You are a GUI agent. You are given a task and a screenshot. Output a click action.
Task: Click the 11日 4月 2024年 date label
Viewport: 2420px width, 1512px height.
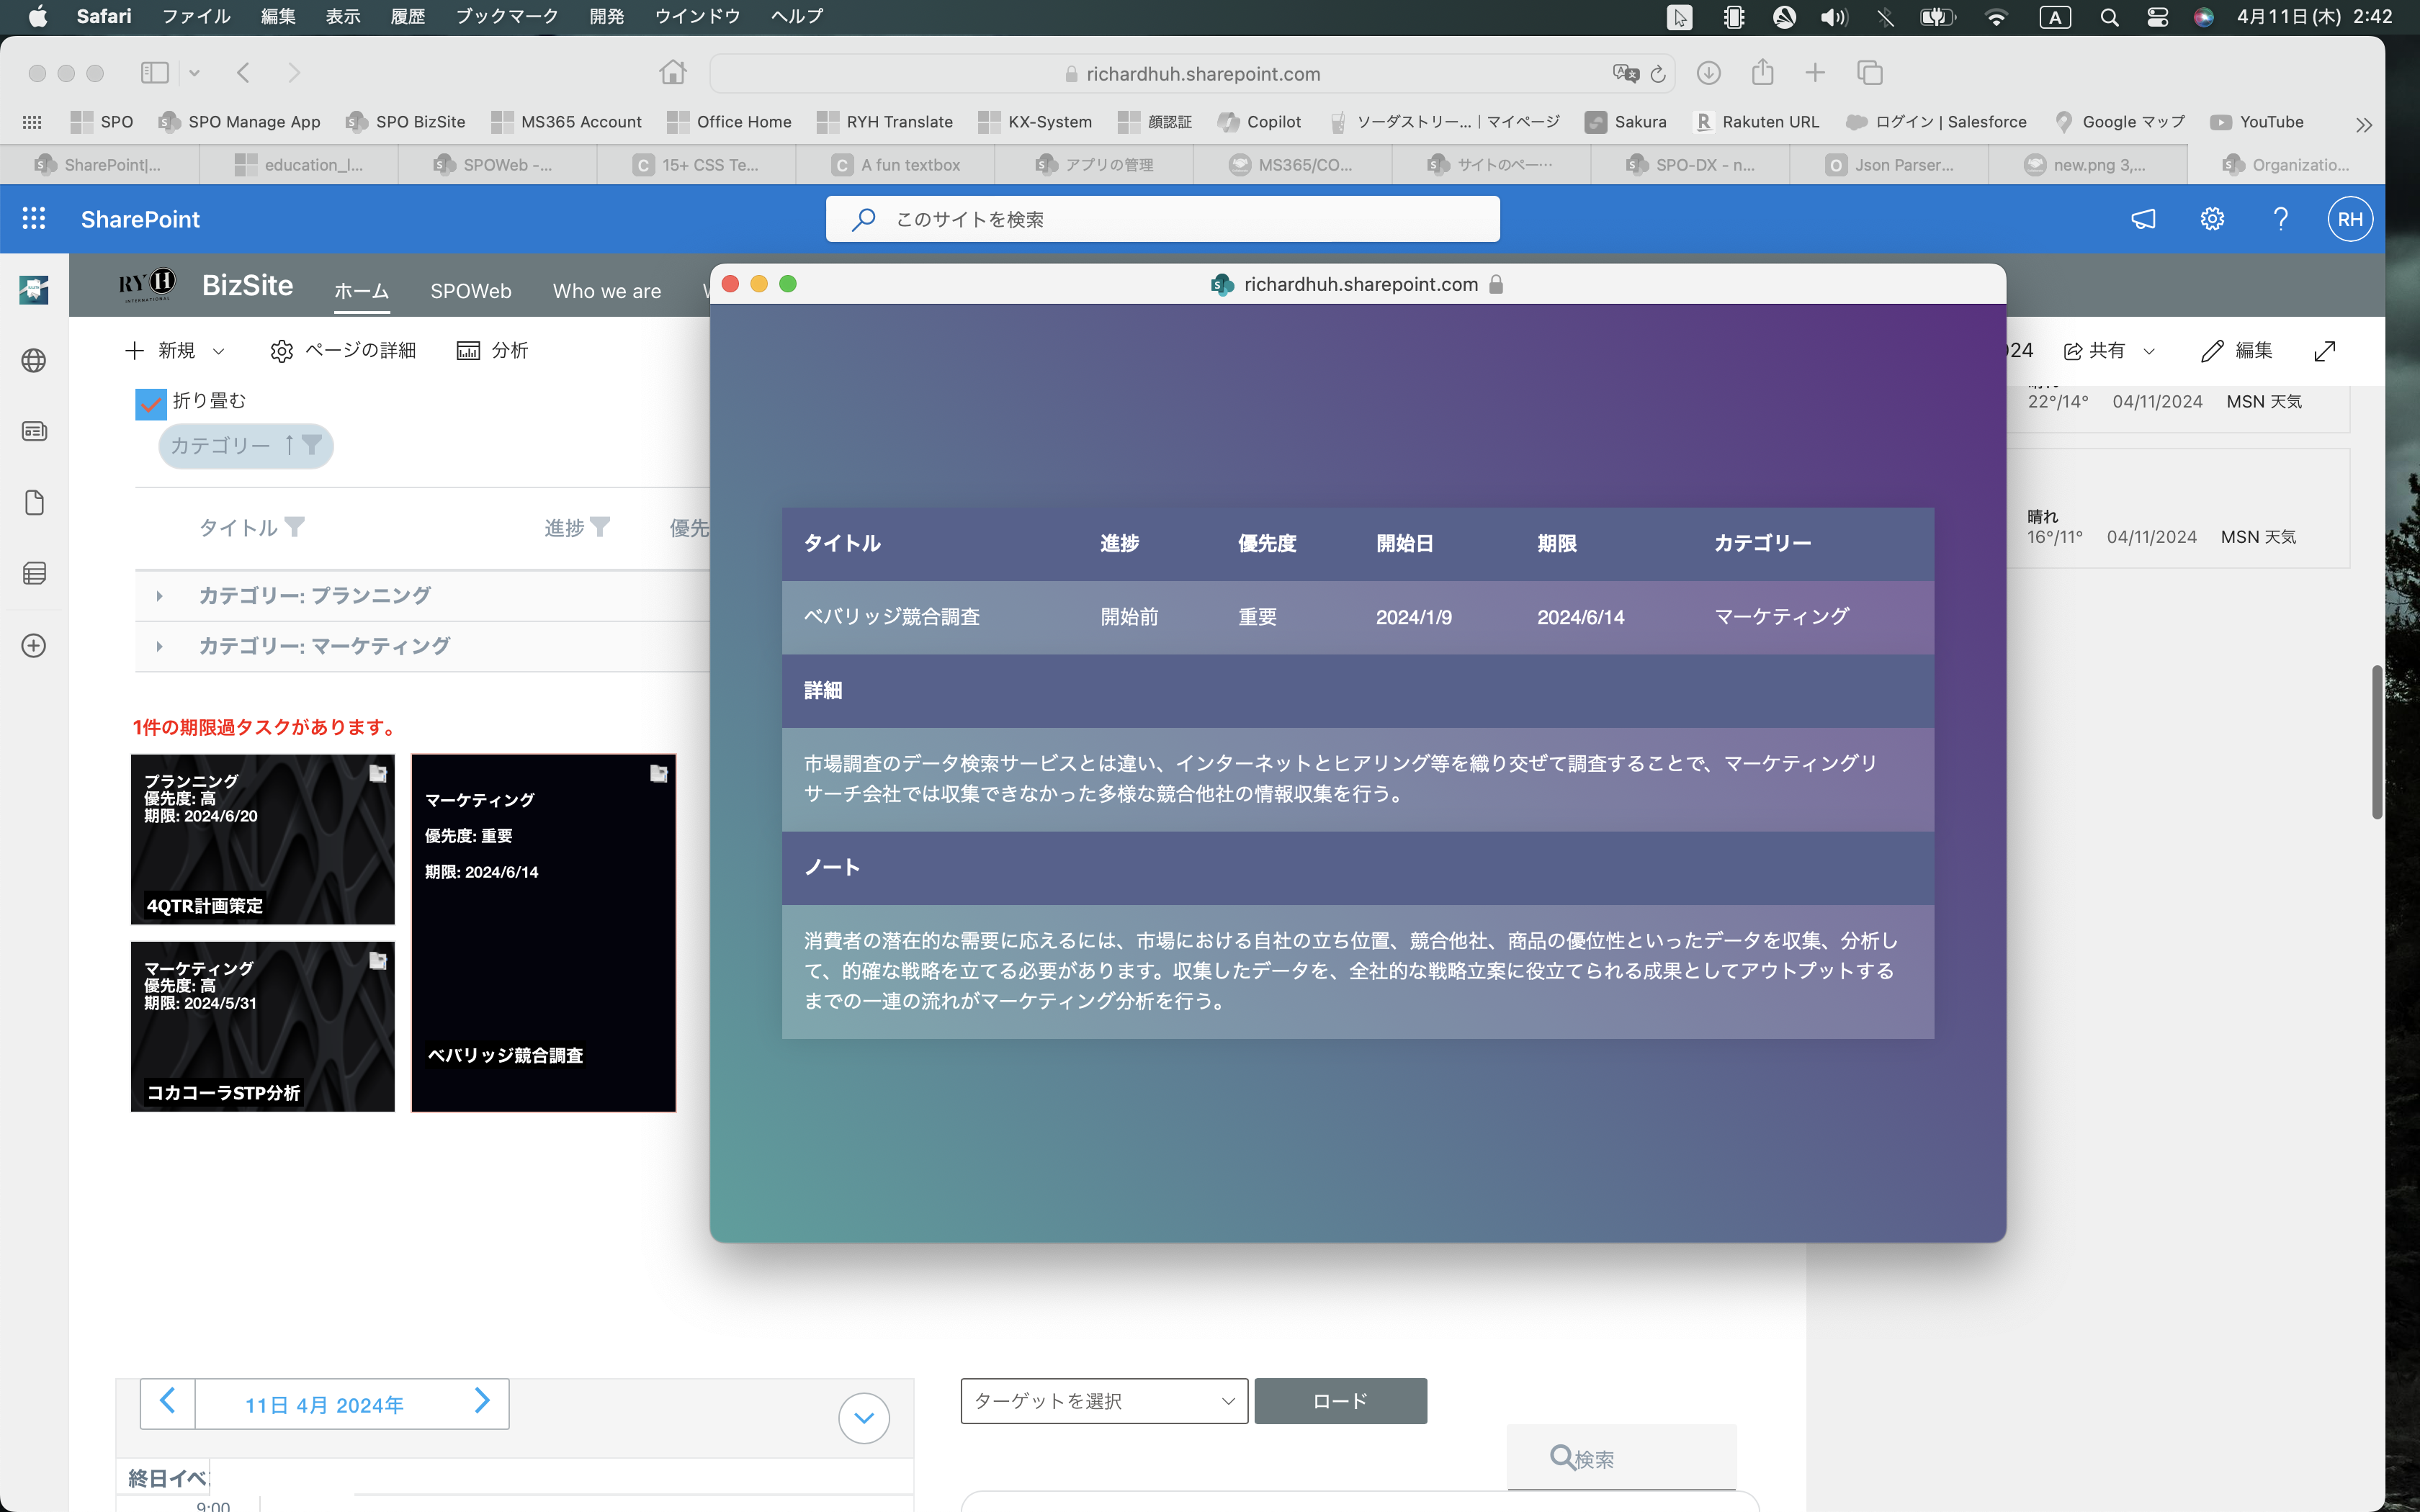point(324,1405)
